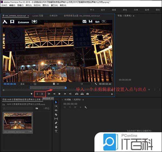Viewport: 162px width, 152px height.
Task: Create a new bin in project panel
Action: (x=37, y=108)
